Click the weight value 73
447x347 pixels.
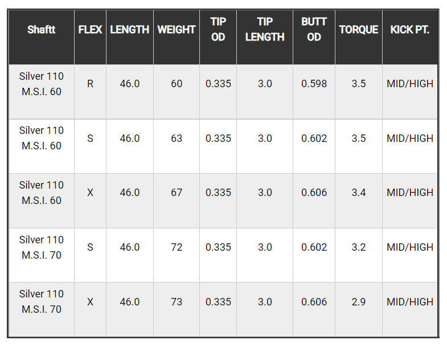point(177,302)
